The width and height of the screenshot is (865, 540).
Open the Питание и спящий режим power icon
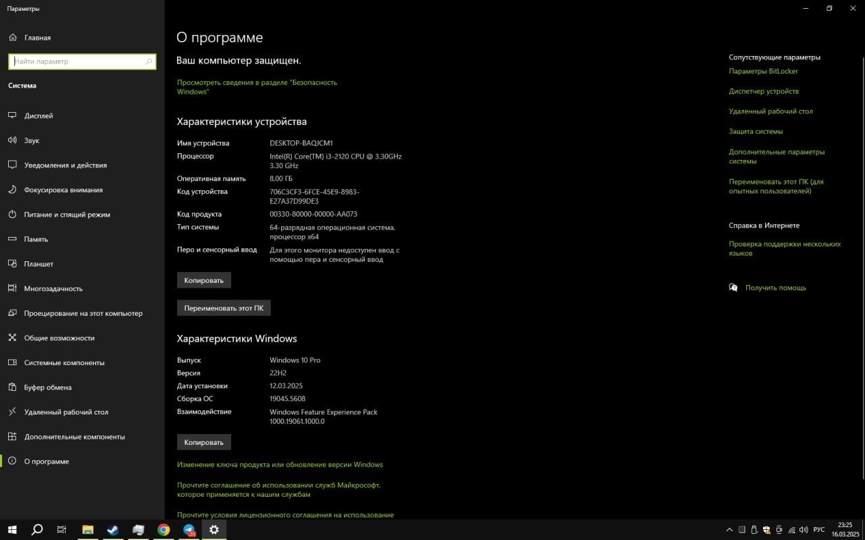(12, 215)
